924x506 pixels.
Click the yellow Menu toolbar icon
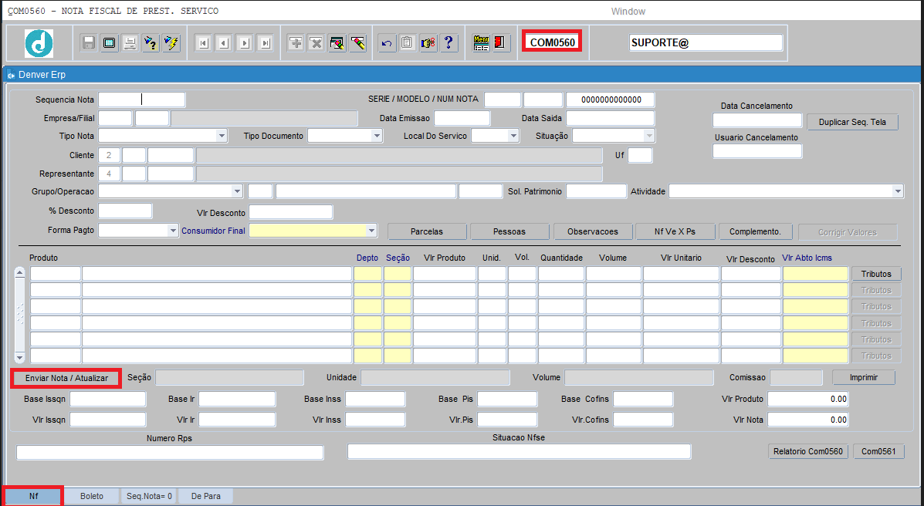pyautogui.click(x=481, y=43)
